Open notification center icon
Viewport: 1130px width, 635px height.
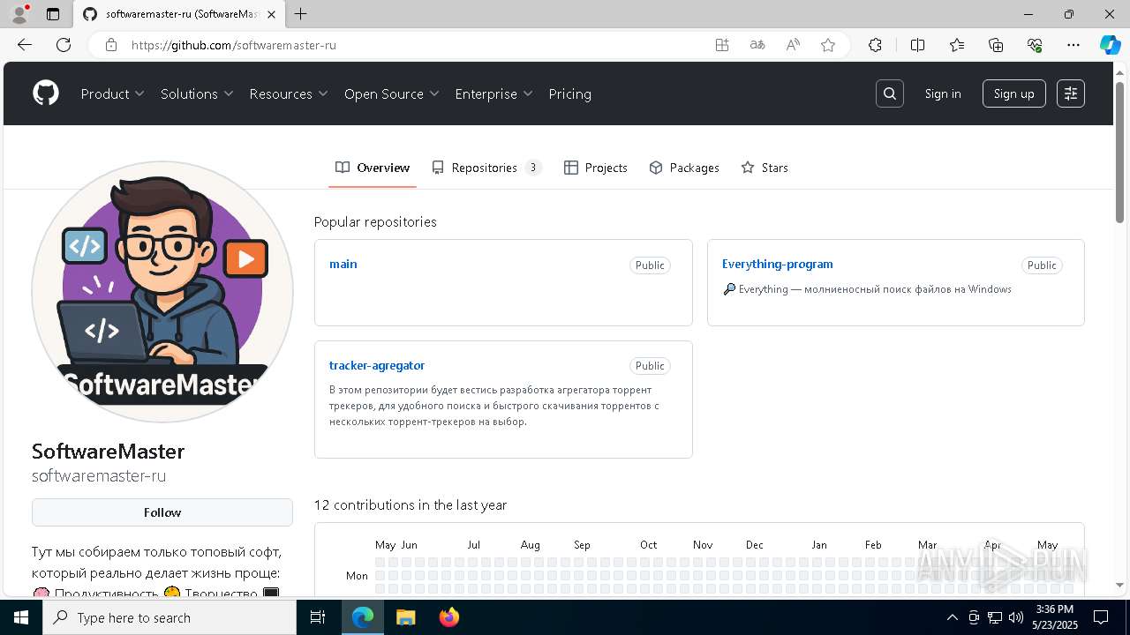1101,617
